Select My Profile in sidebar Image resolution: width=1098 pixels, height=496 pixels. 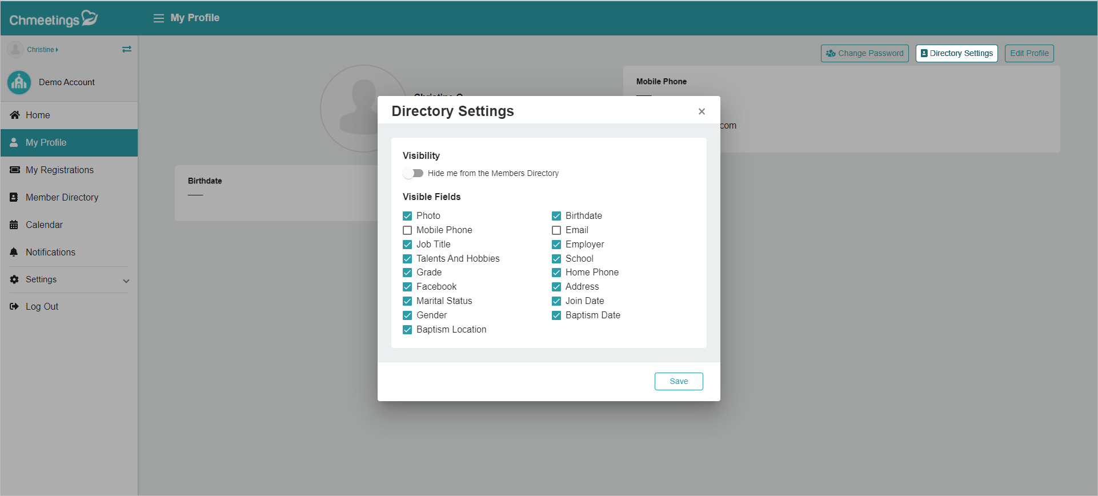(x=69, y=142)
